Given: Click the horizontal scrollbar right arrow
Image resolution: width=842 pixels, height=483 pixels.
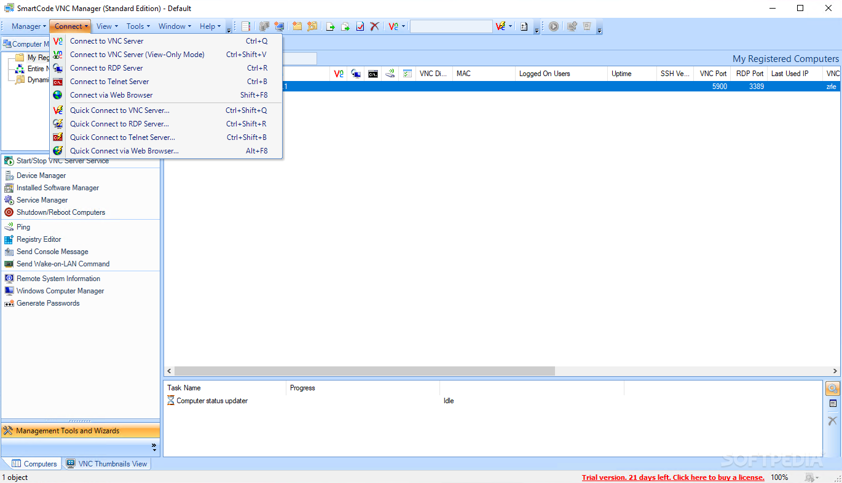Looking at the screenshot, I should tap(835, 371).
